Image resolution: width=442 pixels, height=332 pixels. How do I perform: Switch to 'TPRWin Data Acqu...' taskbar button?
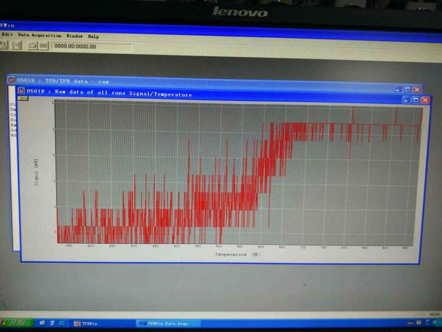click(168, 324)
